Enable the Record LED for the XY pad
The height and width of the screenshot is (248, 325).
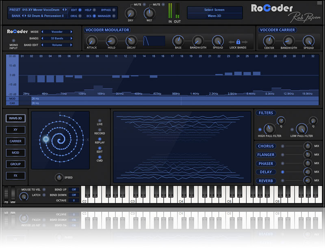click(100, 129)
